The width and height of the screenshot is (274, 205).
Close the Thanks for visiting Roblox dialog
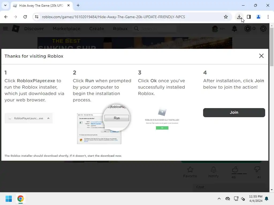[x=261, y=56]
